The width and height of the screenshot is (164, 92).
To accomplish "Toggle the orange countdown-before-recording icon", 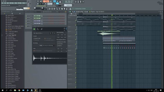I will 44,1.
